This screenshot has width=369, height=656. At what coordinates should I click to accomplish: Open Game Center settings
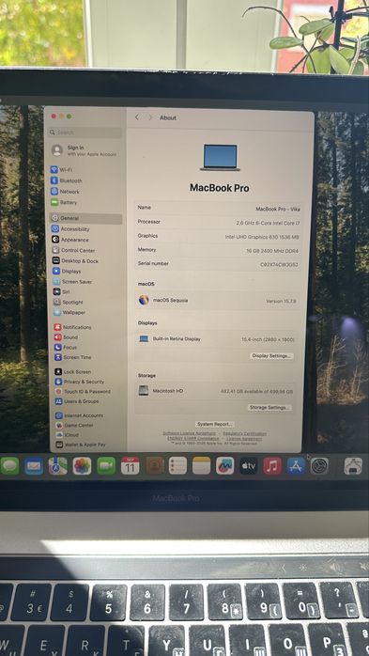[x=75, y=426]
